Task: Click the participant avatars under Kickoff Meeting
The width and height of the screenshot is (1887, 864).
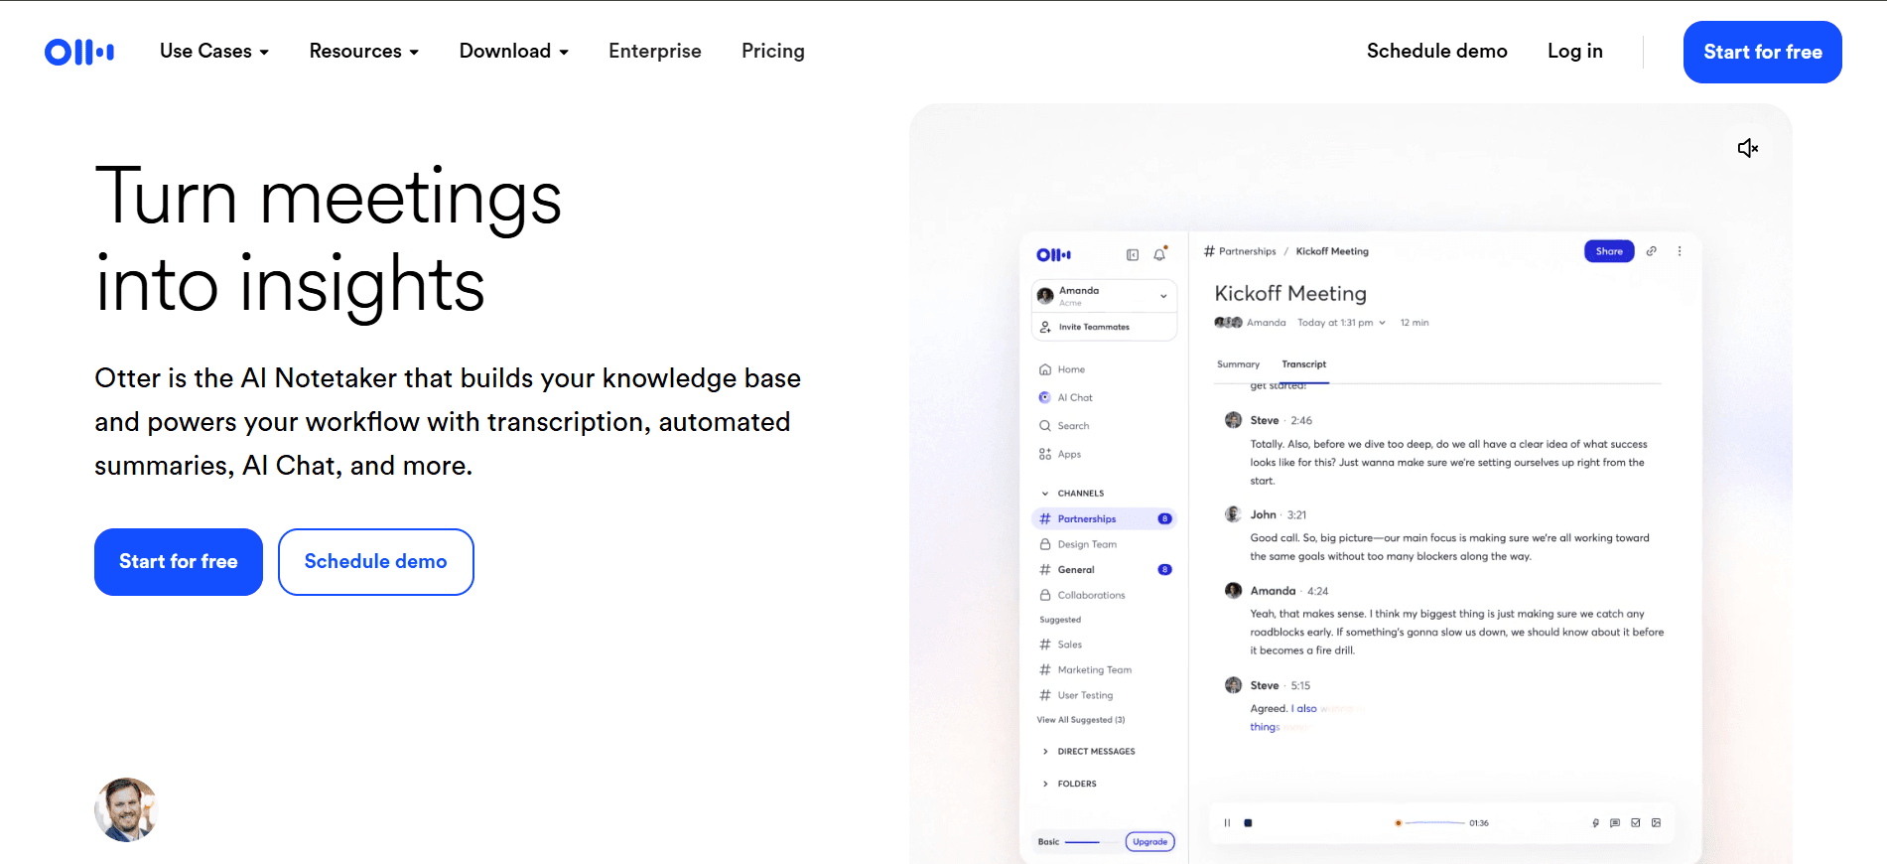Action: [x=1228, y=323]
